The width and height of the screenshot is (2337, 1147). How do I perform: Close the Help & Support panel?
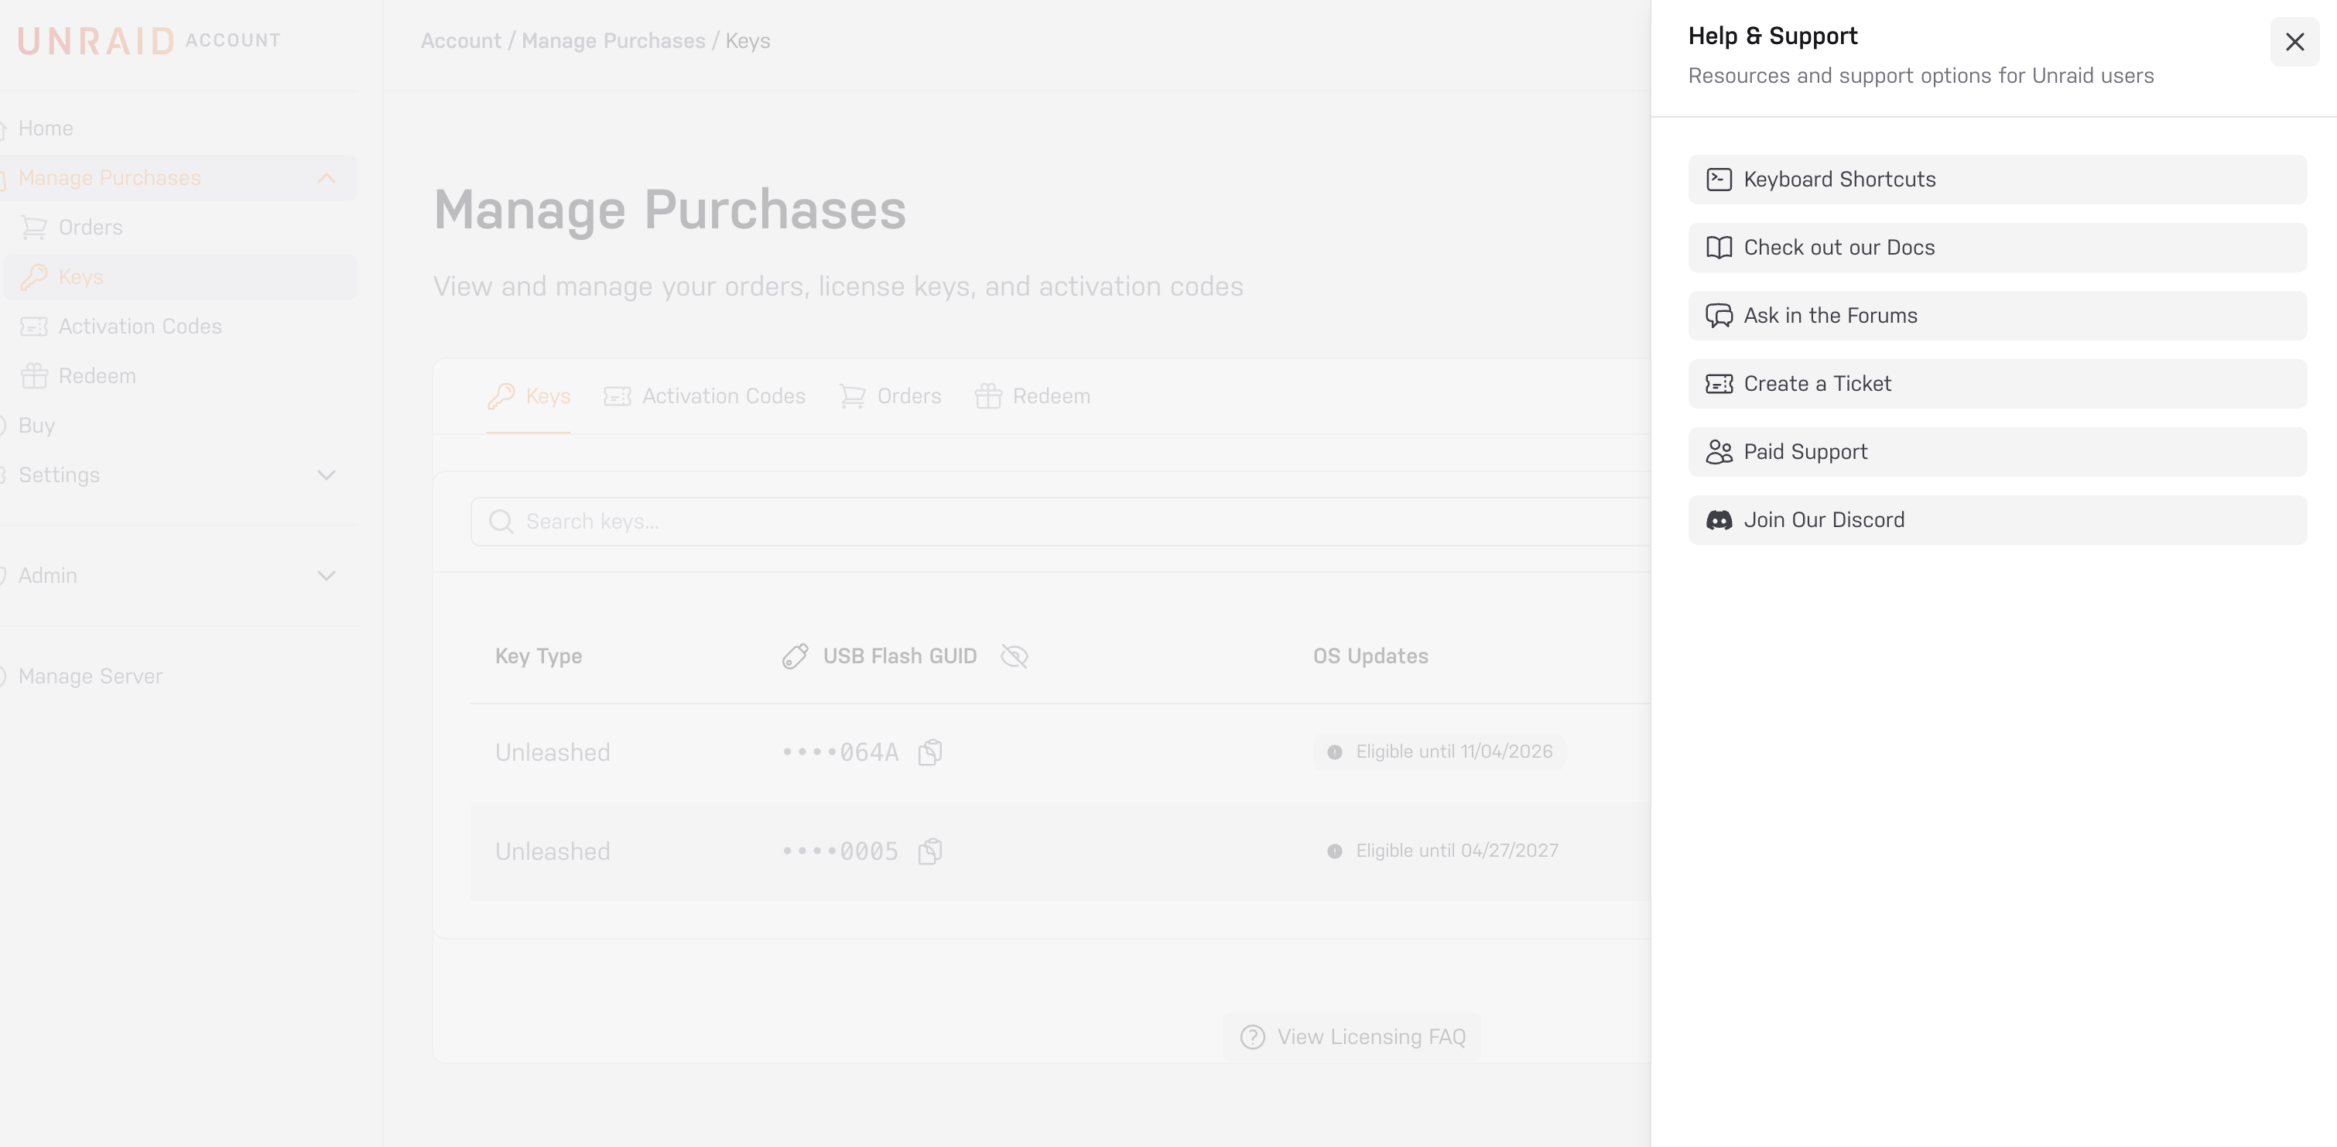click(x=2294, y=42)
